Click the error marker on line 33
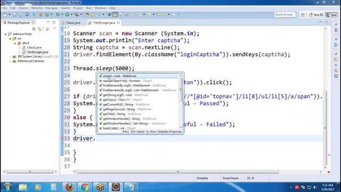The image size is (341, 192). click(x=62, y=139)
